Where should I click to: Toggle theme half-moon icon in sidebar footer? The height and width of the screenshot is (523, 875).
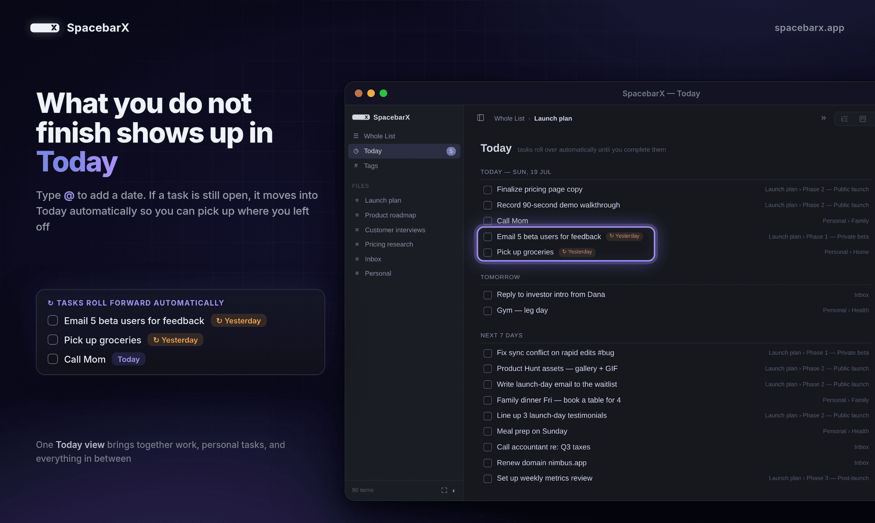tap(454, 491)
